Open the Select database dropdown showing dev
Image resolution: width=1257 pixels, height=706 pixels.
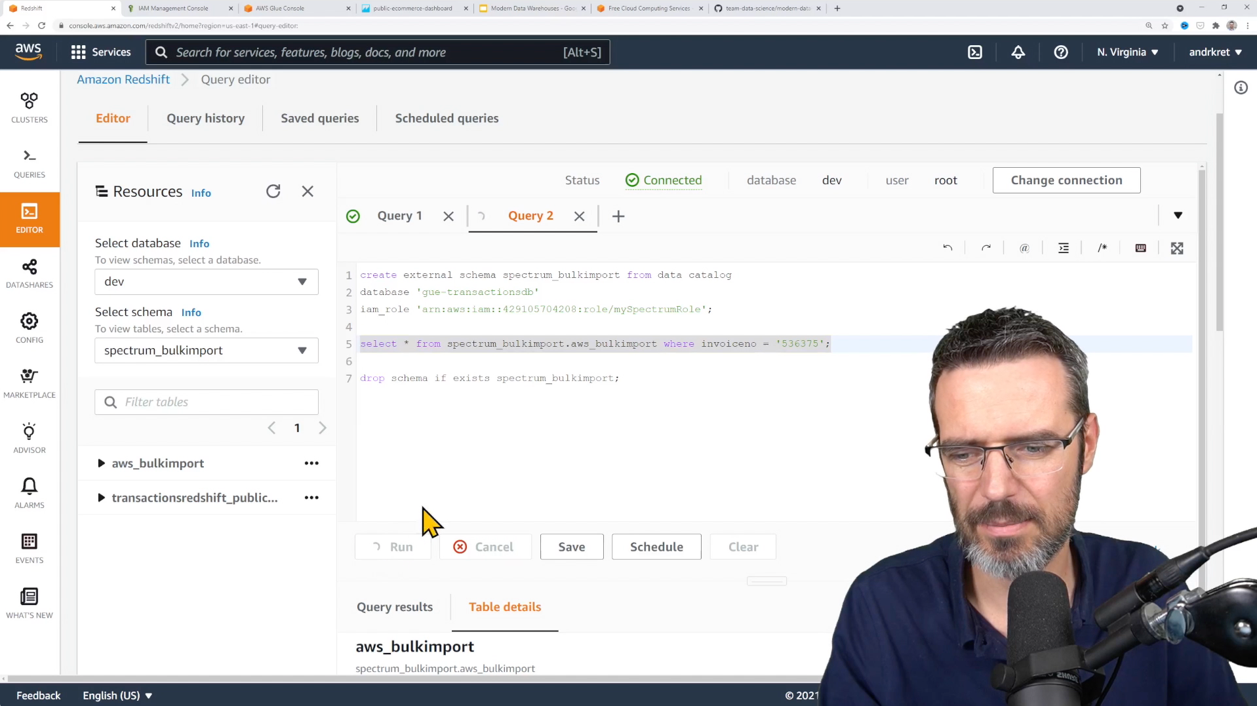coord(207,282)
